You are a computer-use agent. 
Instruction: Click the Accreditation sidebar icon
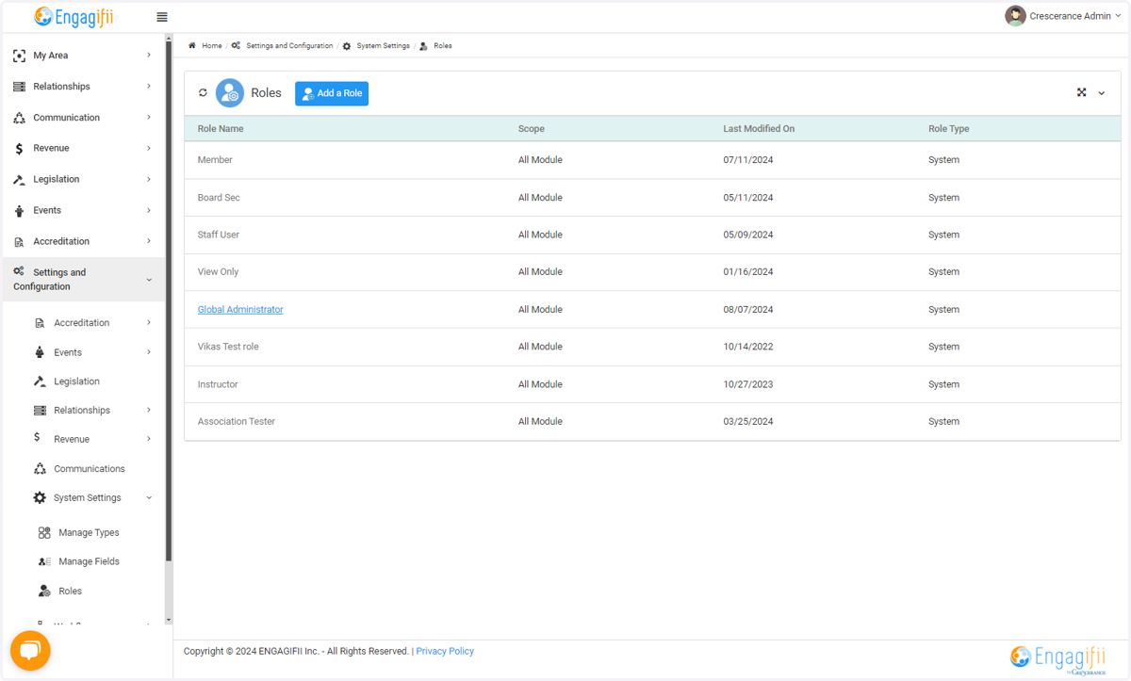pyautogui.click(x=19, y=242)
